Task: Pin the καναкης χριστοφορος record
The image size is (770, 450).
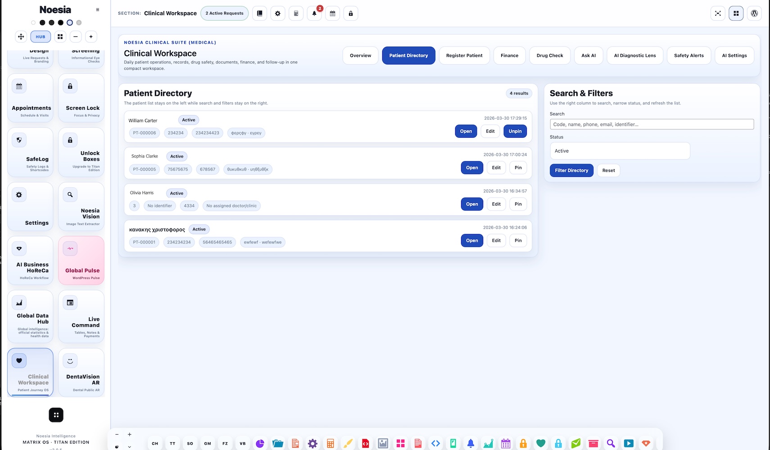Action: [x=518, y=241]
